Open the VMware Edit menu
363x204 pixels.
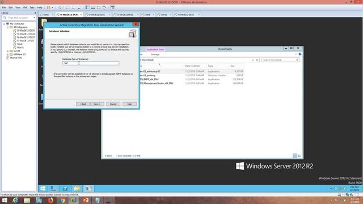coord(11,7)
